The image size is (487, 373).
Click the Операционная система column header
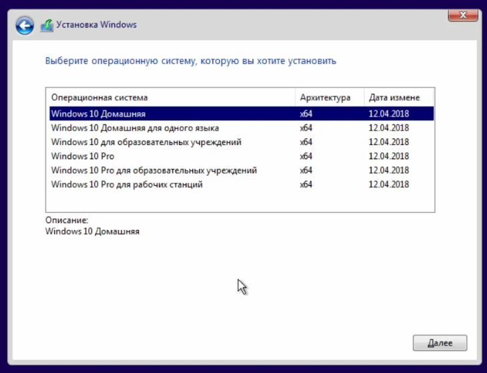(171, 98)
